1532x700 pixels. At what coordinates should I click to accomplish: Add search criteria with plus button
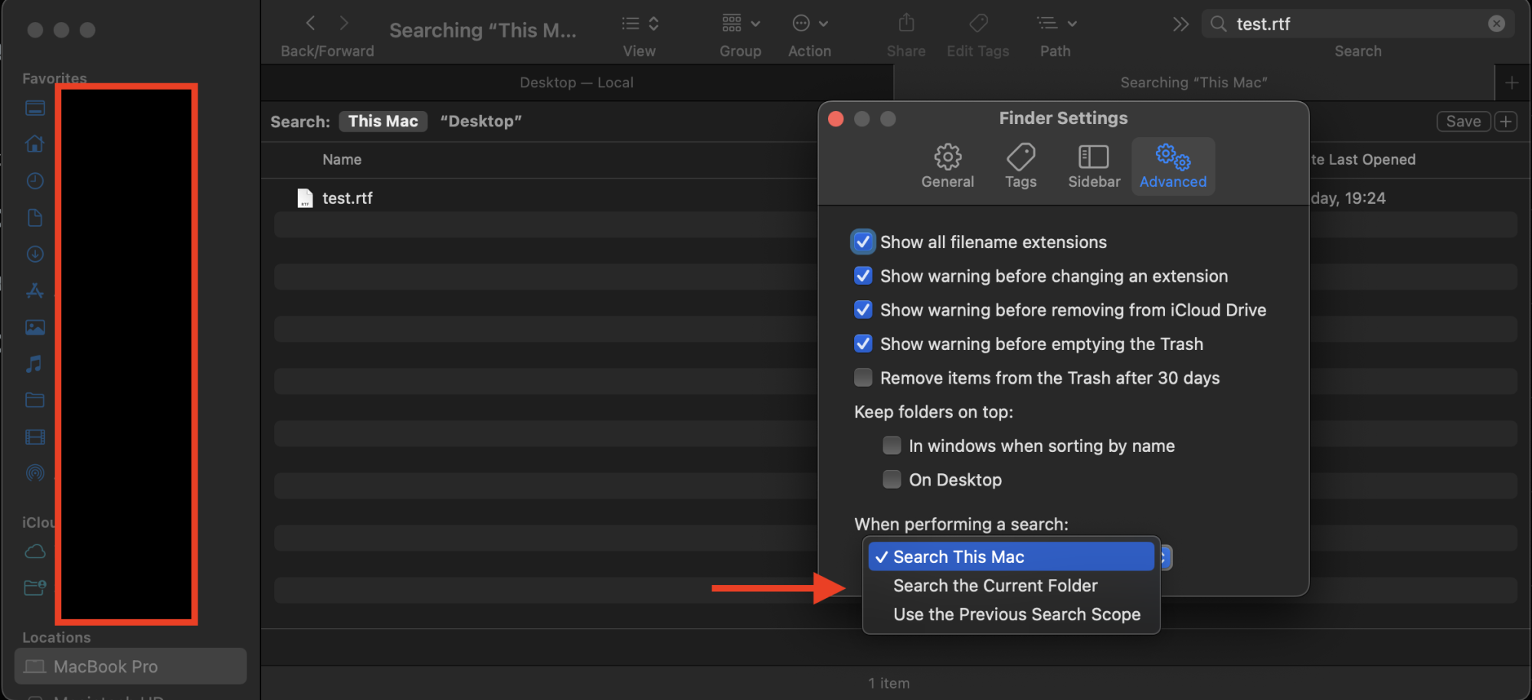tap(1506, 121)
